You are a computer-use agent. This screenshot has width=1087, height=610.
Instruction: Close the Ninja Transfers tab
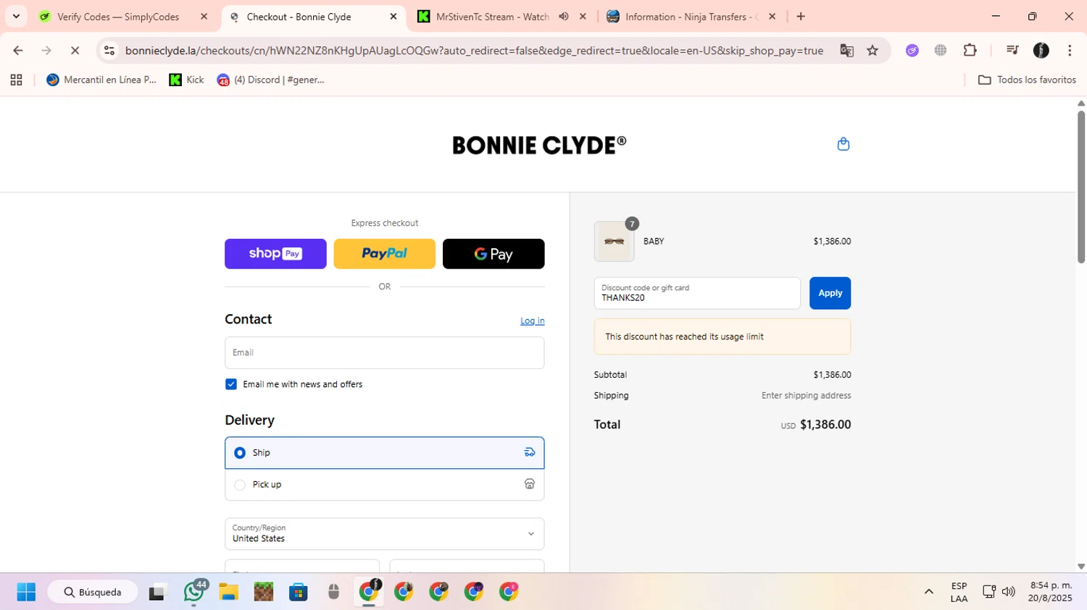[772, 17]
